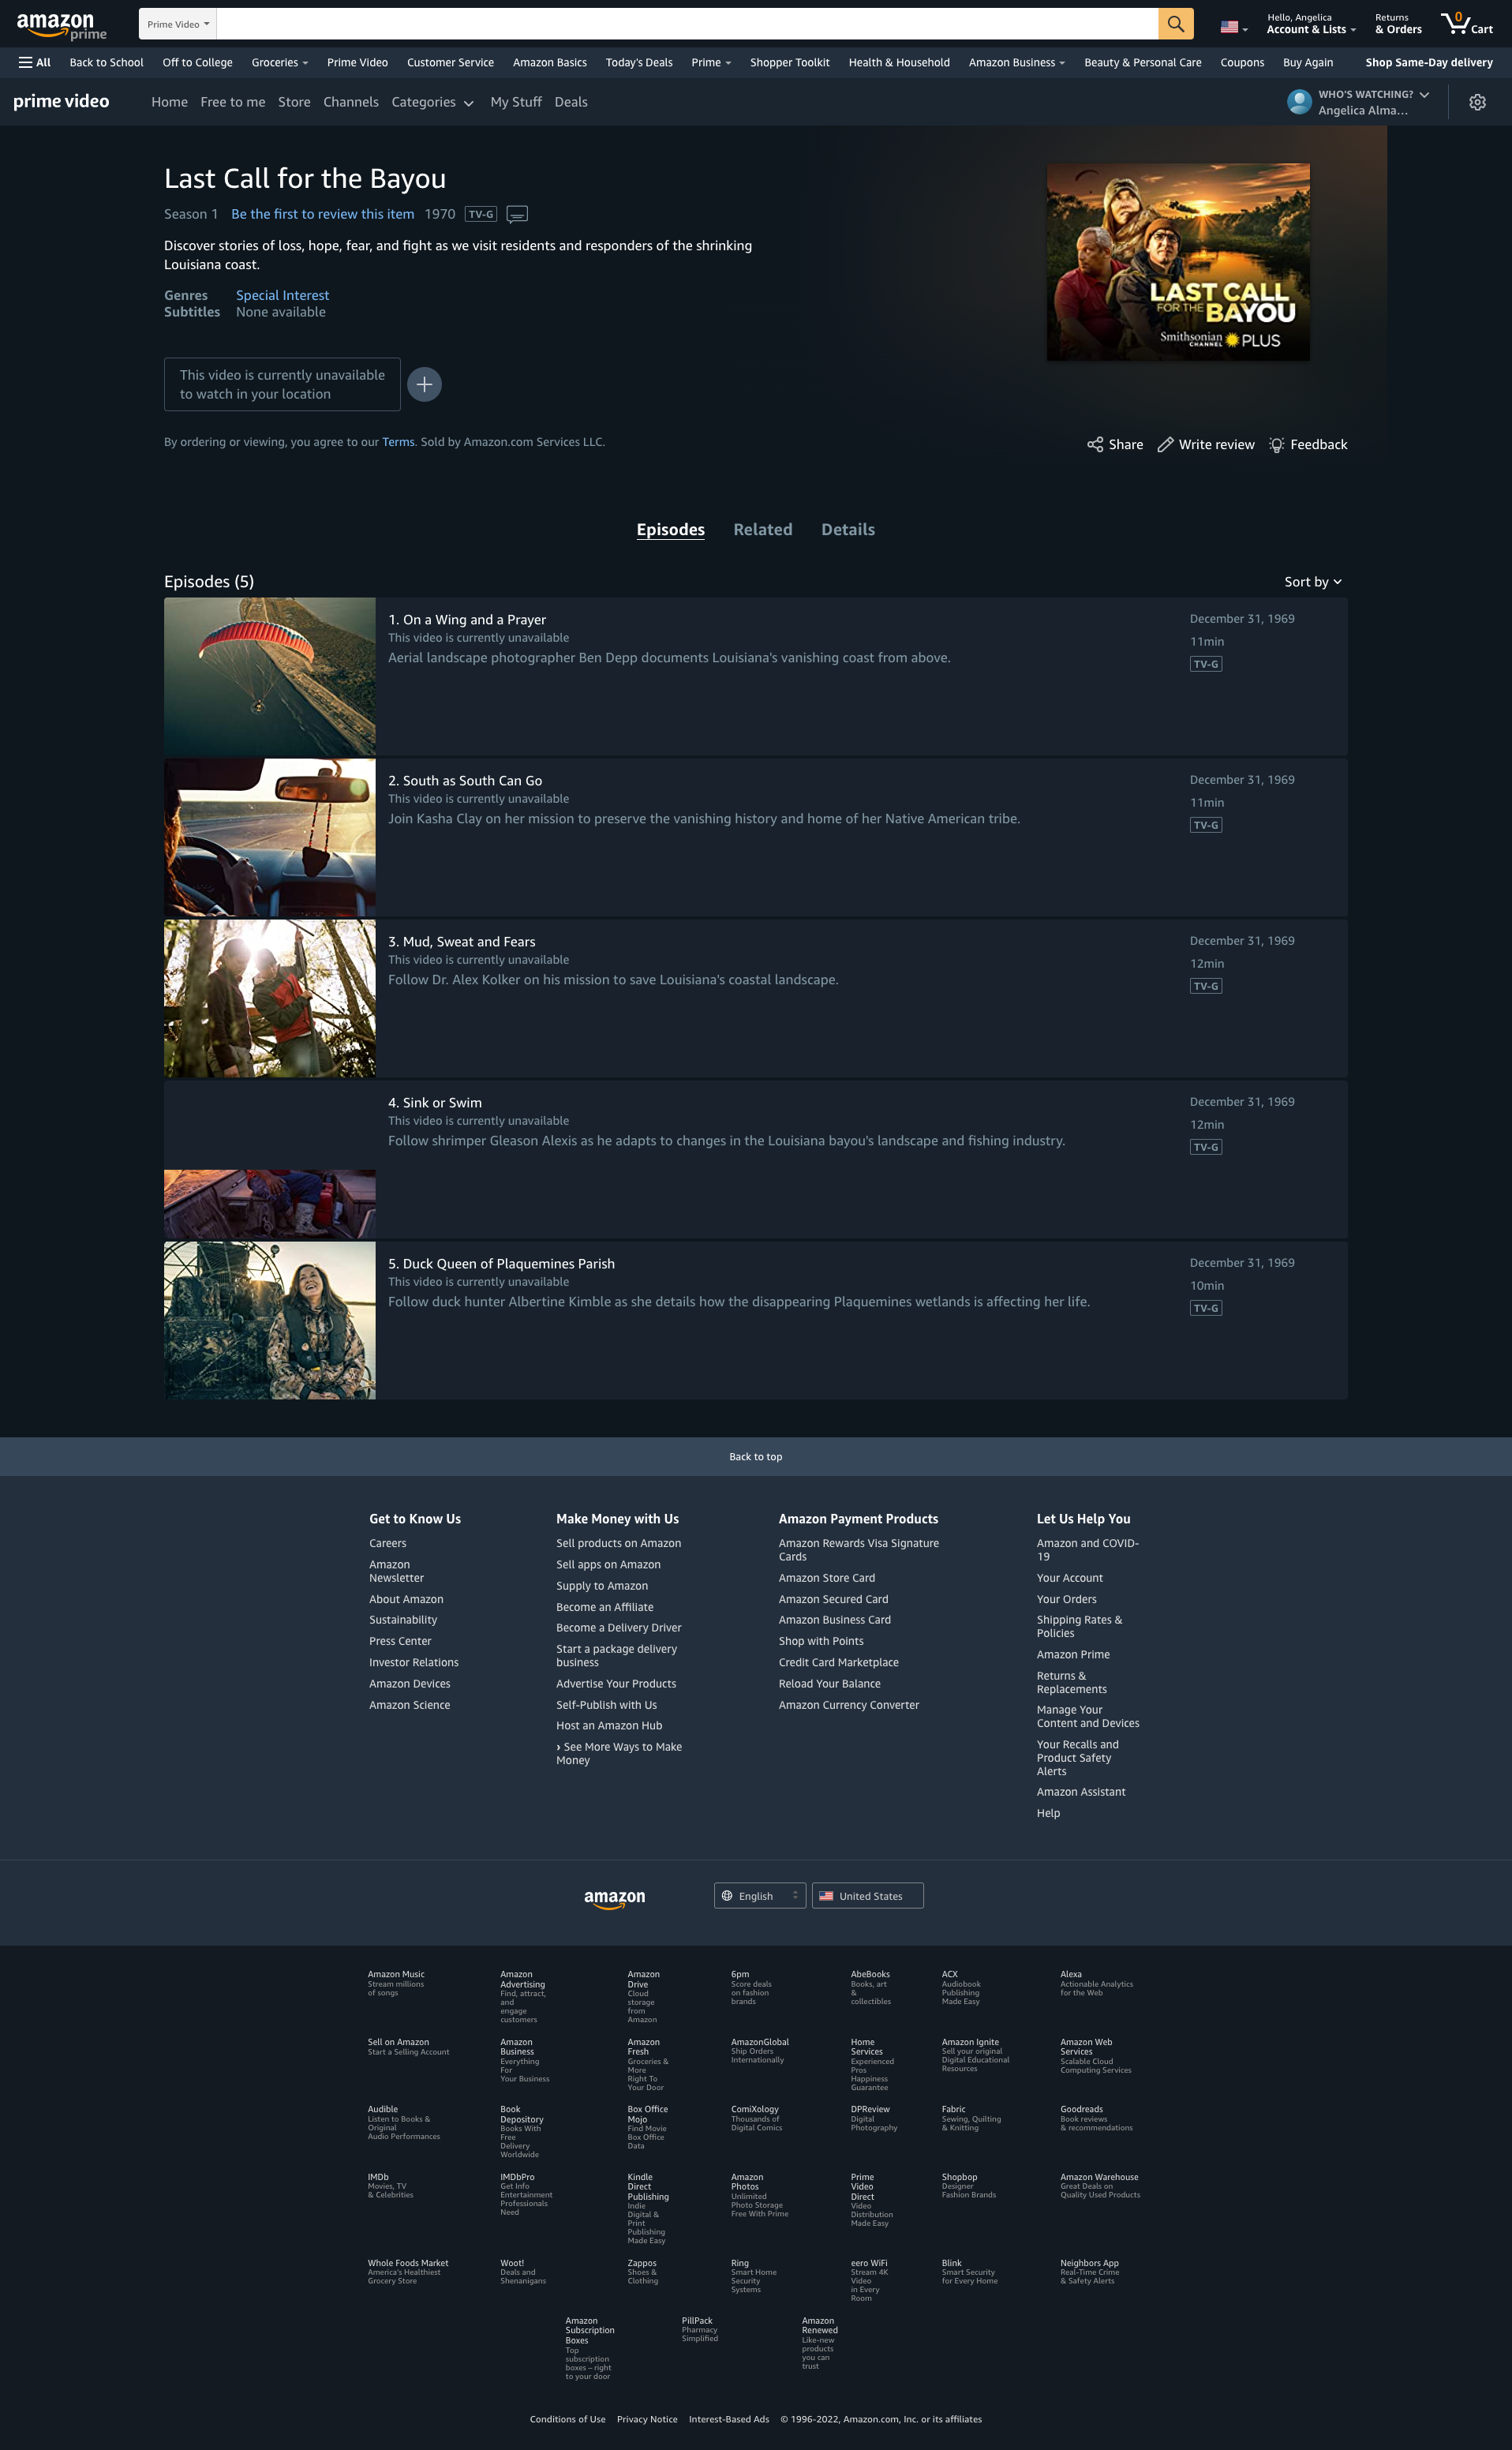Click the Share icon
The width and height of the screenshot is (1512, 2450).
pos(1095,444)
